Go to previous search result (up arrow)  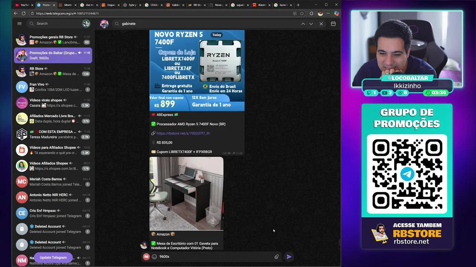(303, 24)
